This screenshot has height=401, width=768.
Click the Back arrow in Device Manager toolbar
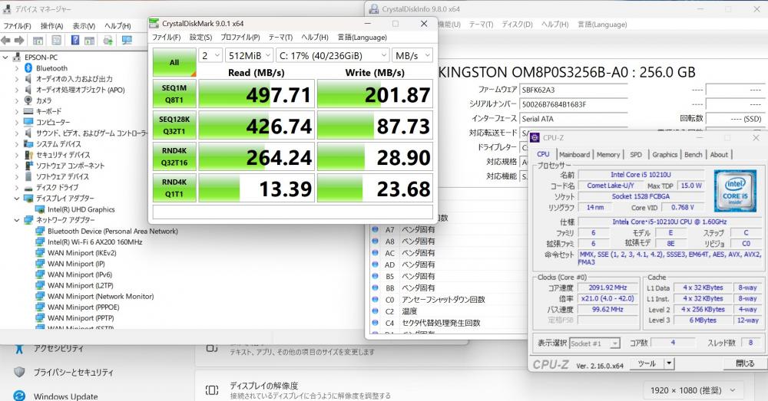tap(6, 40)
